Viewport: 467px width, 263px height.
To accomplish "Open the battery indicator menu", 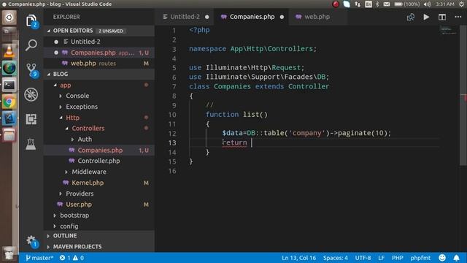I will pyautogui.click(x=406, y=4).
